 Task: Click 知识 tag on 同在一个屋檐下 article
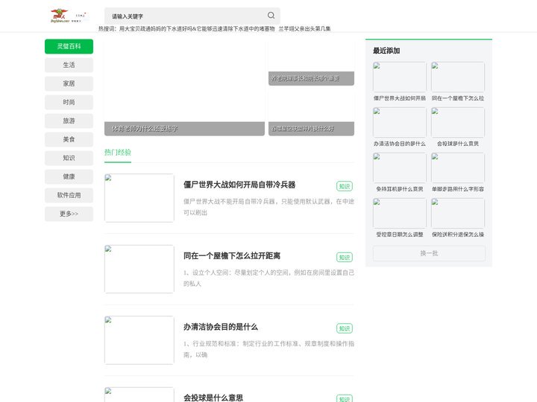pyautogui.click(x=344, y=258)
